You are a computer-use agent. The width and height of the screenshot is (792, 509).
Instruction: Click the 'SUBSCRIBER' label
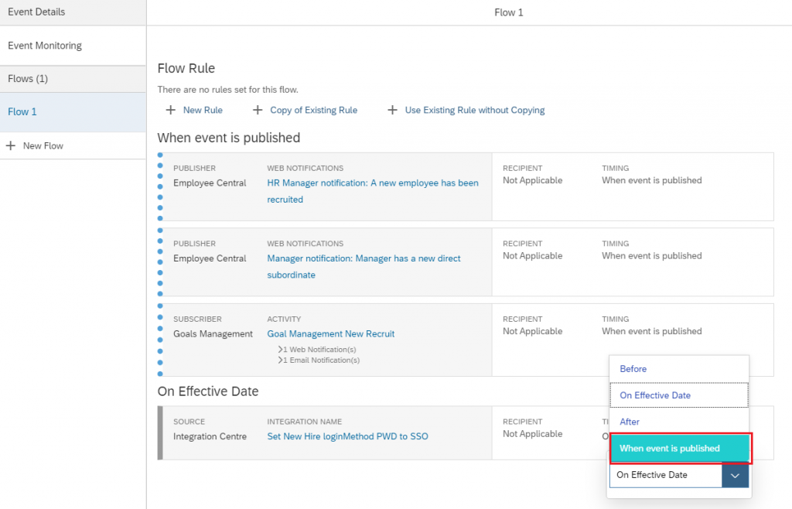197,319
